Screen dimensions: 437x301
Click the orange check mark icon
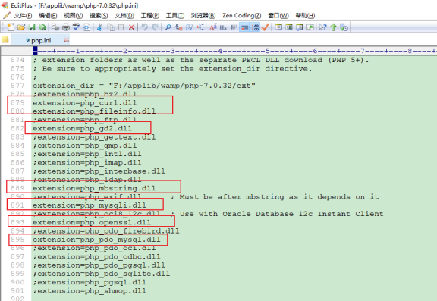point(266,27)
